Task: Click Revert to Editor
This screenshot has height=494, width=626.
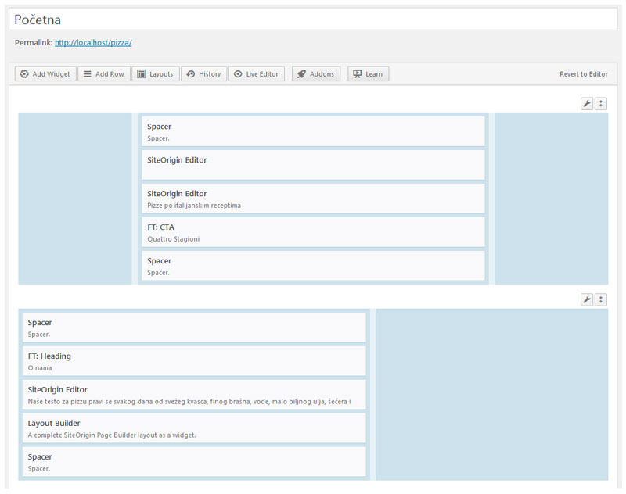Action: tap(583, 74)
